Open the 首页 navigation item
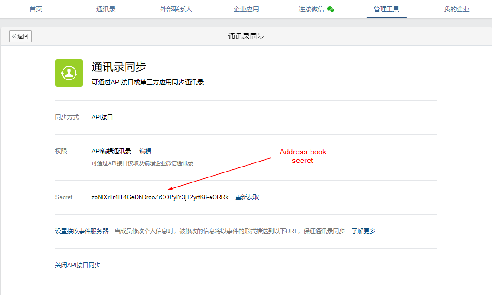The width and height of the screenshot is (492, 295). 35,9
